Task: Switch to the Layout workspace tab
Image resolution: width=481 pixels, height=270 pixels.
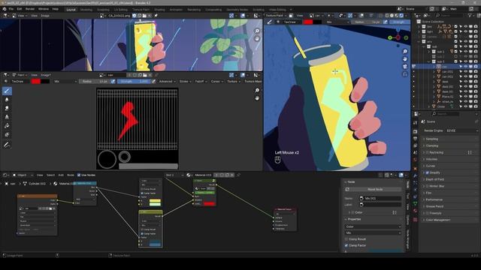Action: [71, 10]
